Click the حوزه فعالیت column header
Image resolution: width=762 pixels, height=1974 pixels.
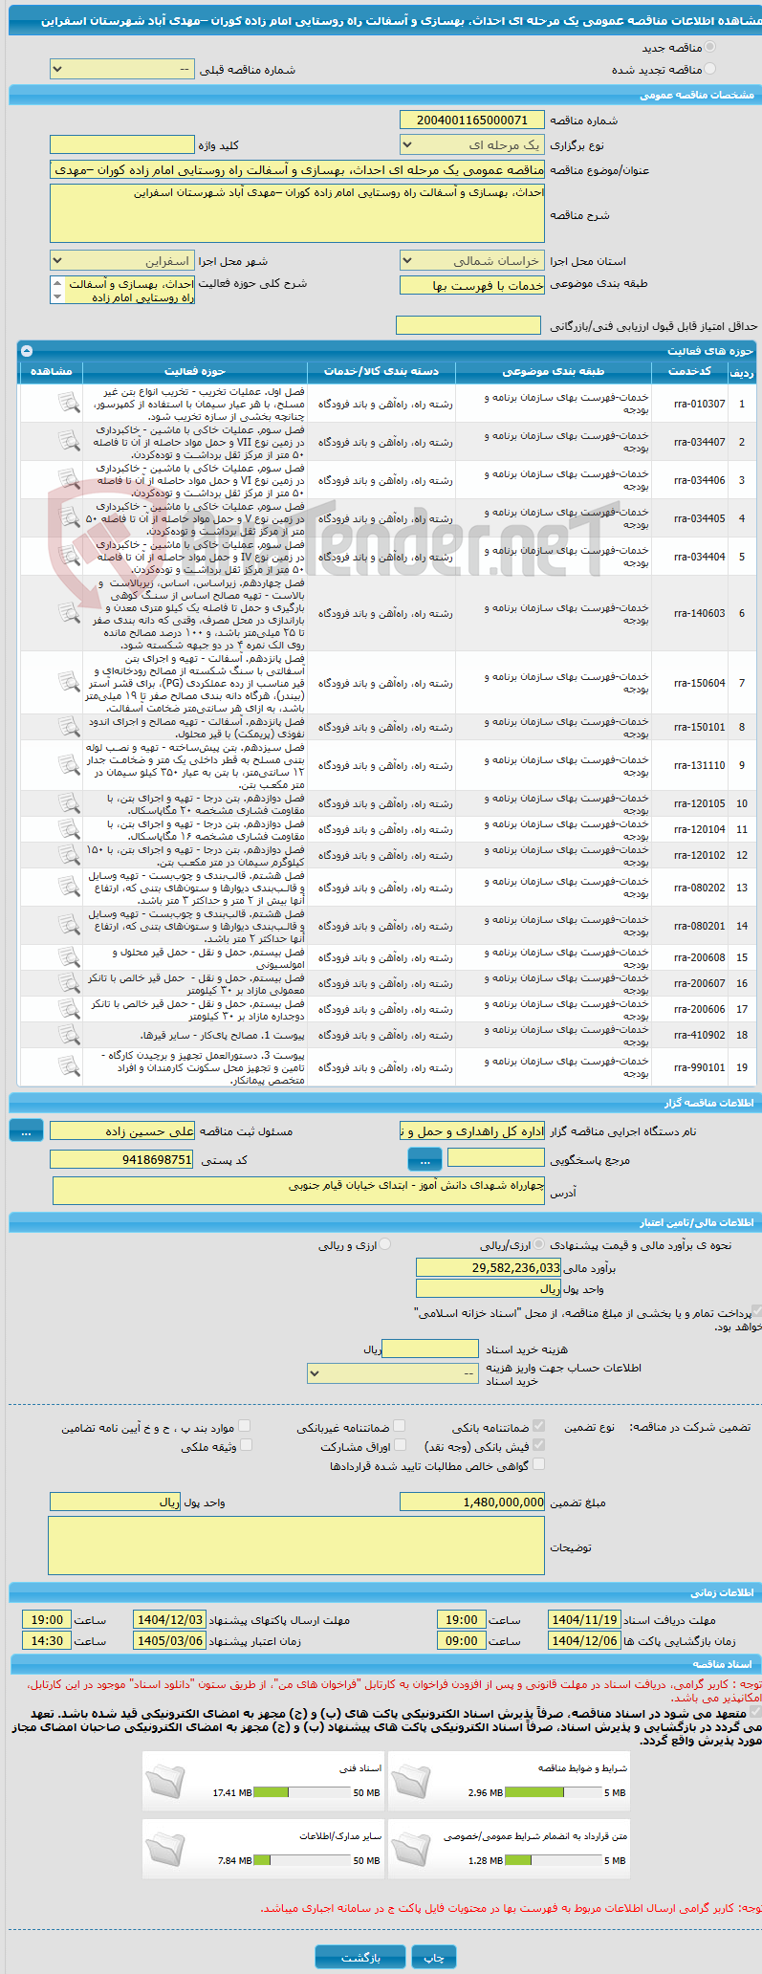[195, 371]
